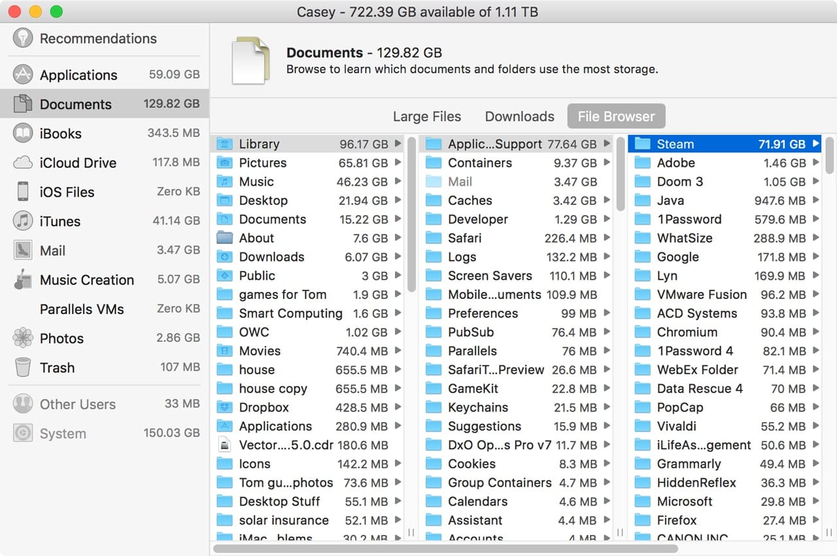
Task: Switch to the Large Files tab
Action: pyautogui.click(x=426, y=116)
